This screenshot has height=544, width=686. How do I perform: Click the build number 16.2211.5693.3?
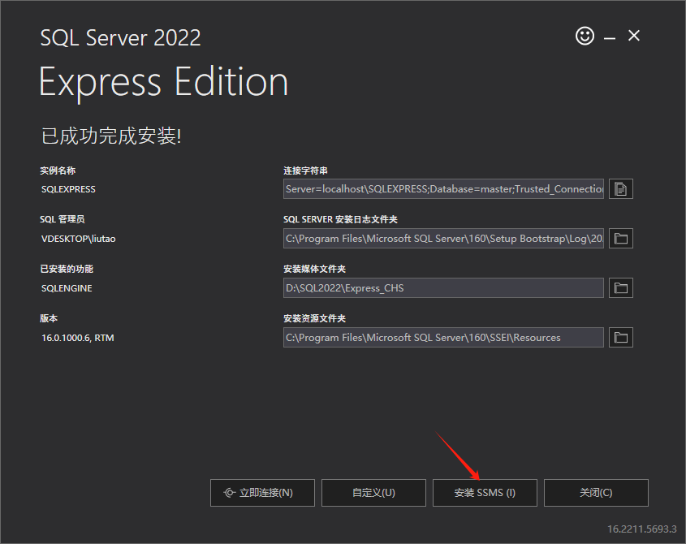[642, 529]
